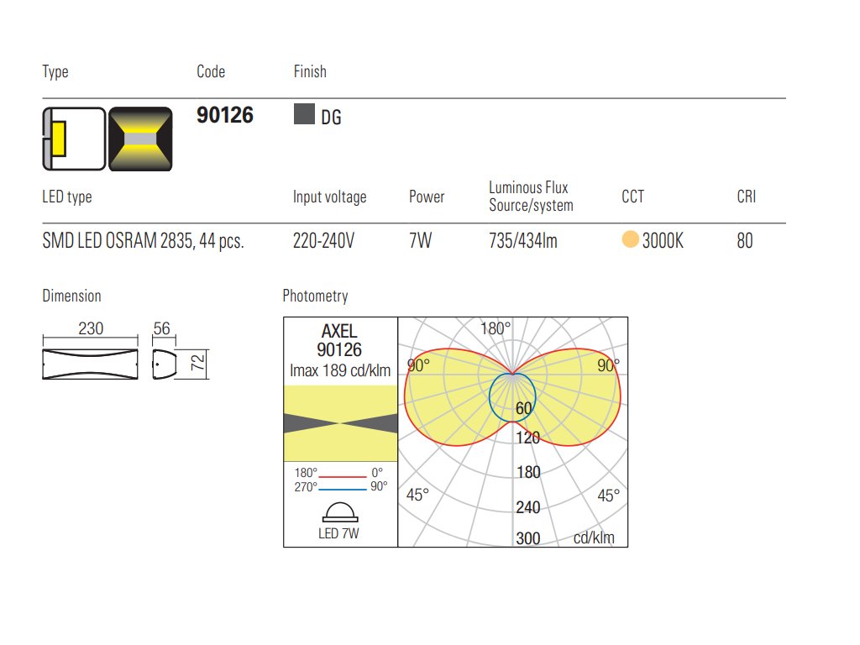
Task: Click the CCT column header
Action: pyautogui.click(x=633, y=197)
